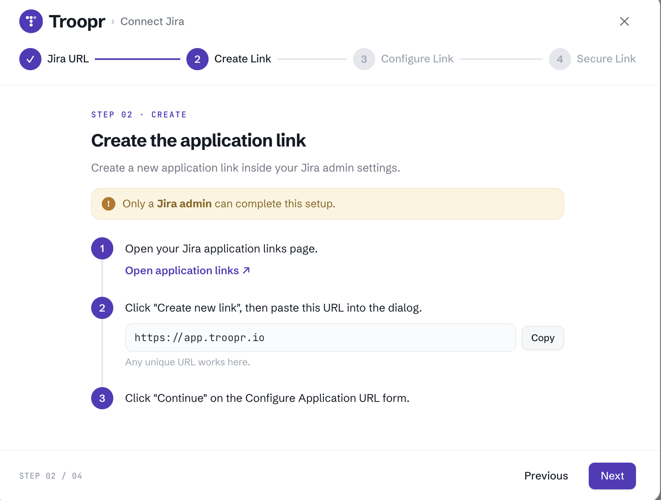Click the breadcrumb chevron after Troopr

coord(113,21)
